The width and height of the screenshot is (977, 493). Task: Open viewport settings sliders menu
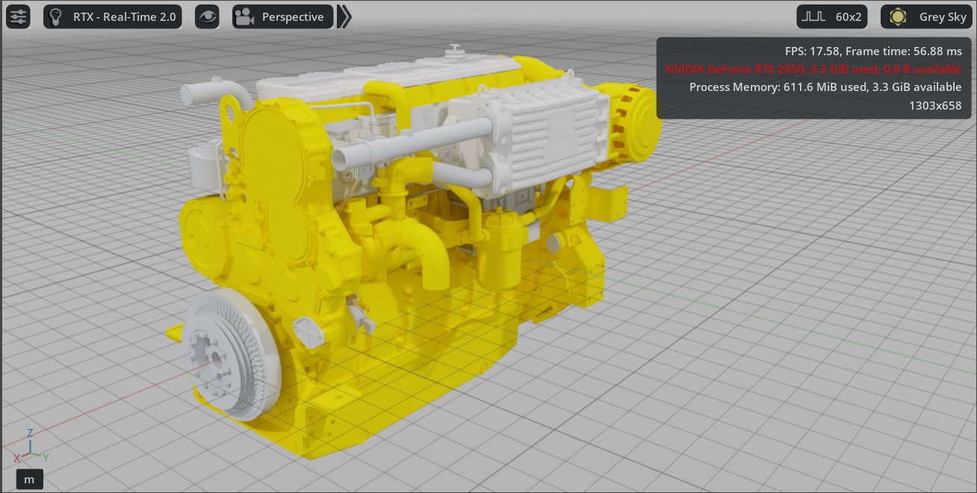click(18, 16)
